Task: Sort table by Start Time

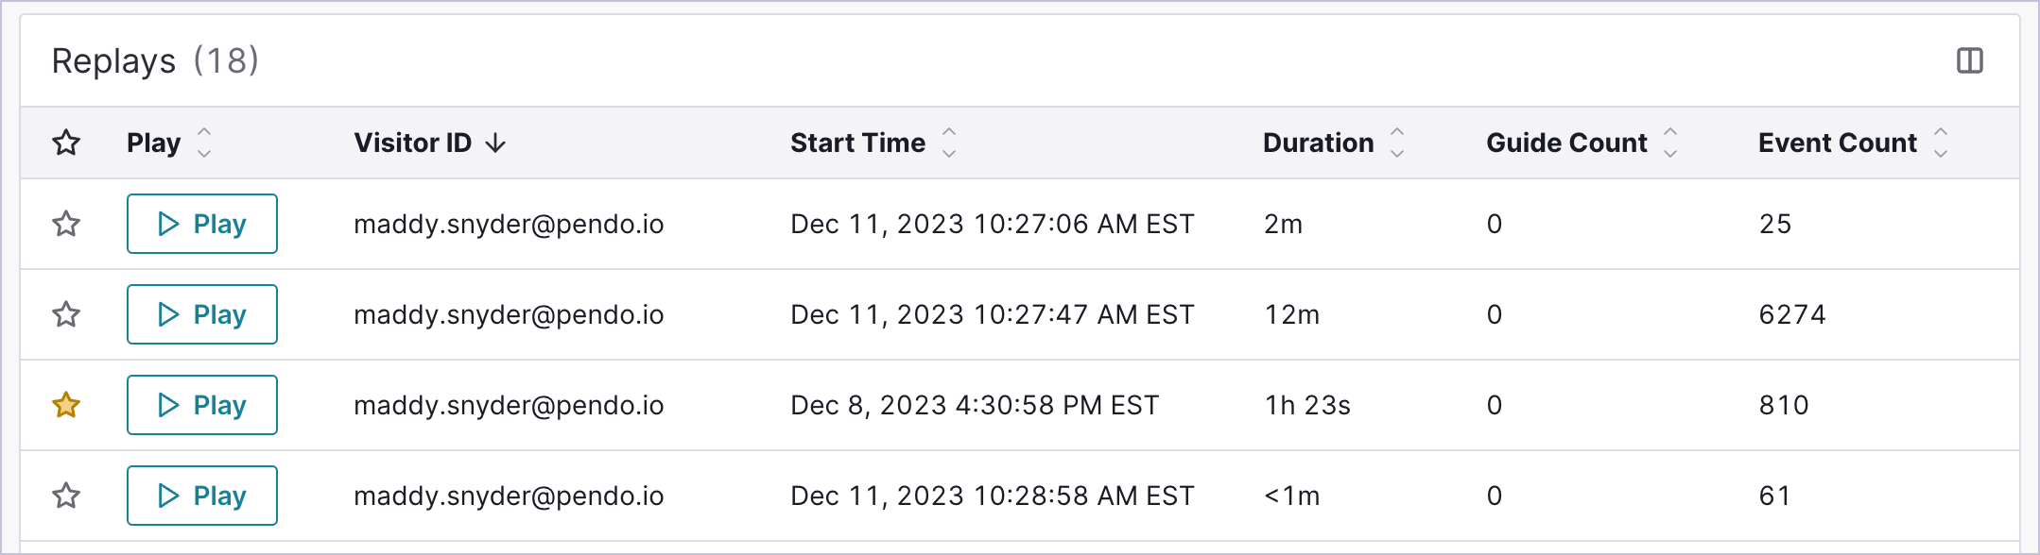Action: [x=949, y=143]
